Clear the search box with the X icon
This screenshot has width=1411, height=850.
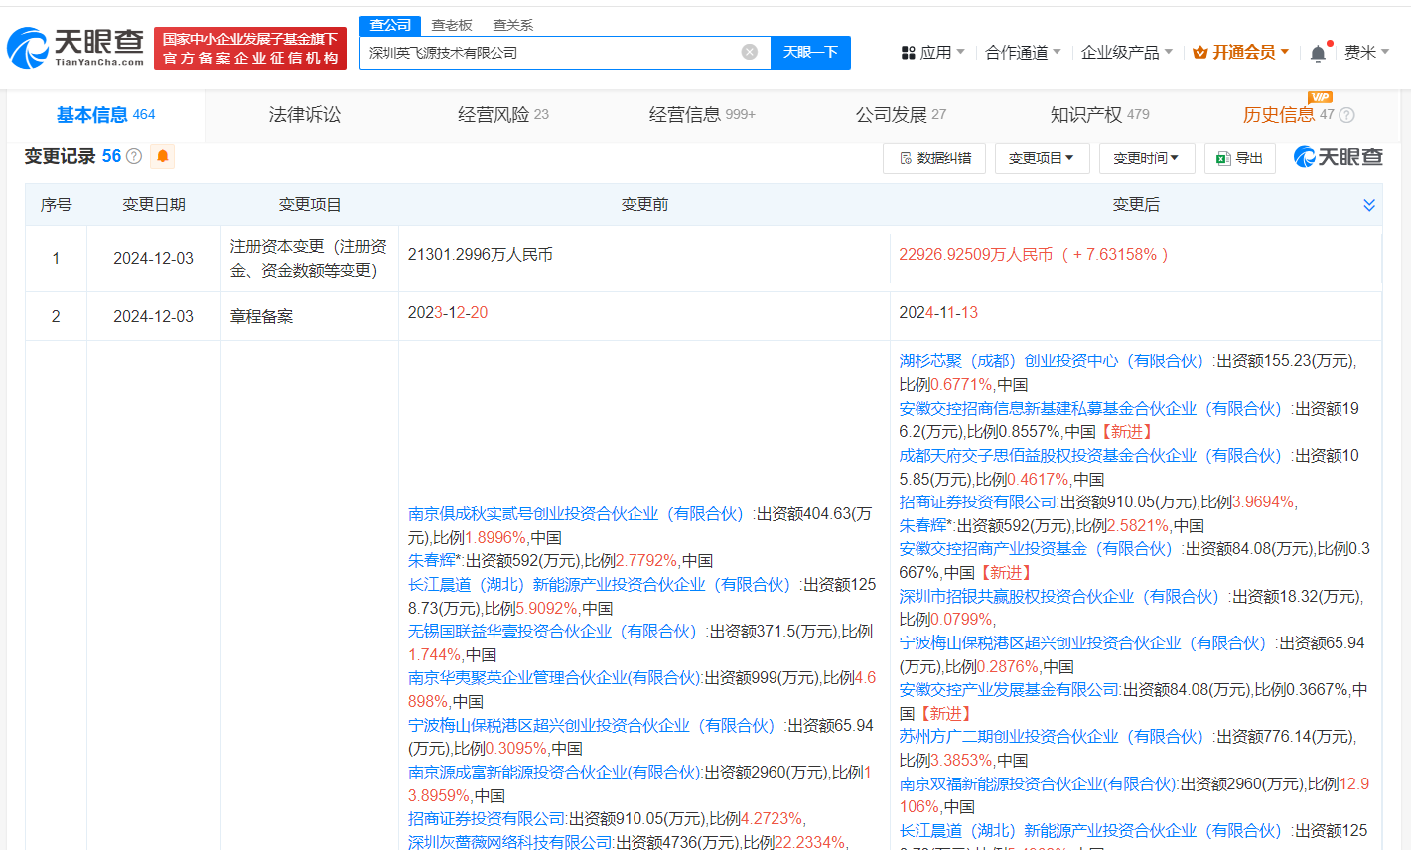coord(750,52)
